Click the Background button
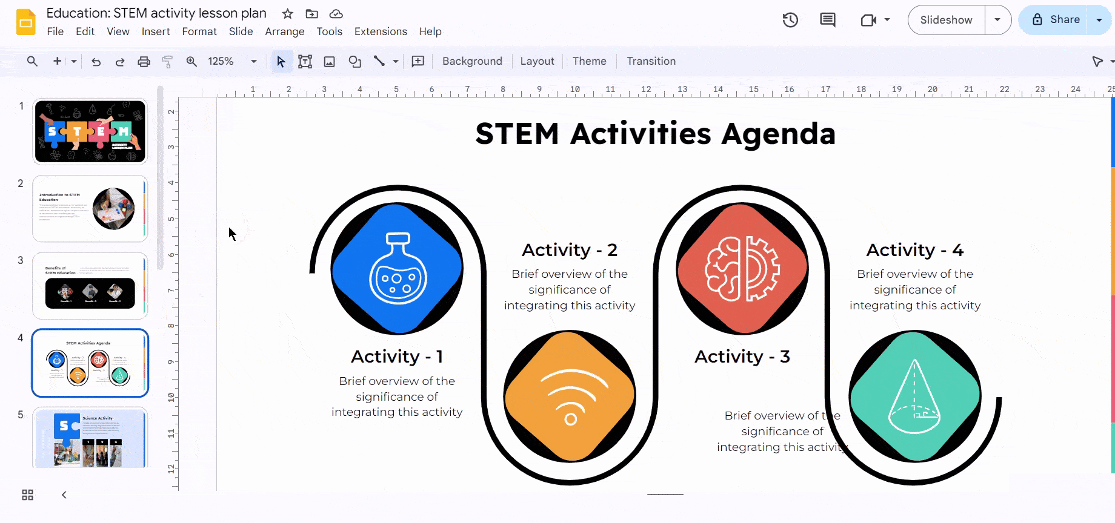Screen dimensions: 1115x523 pyautogui.click(x=472, y=61)
